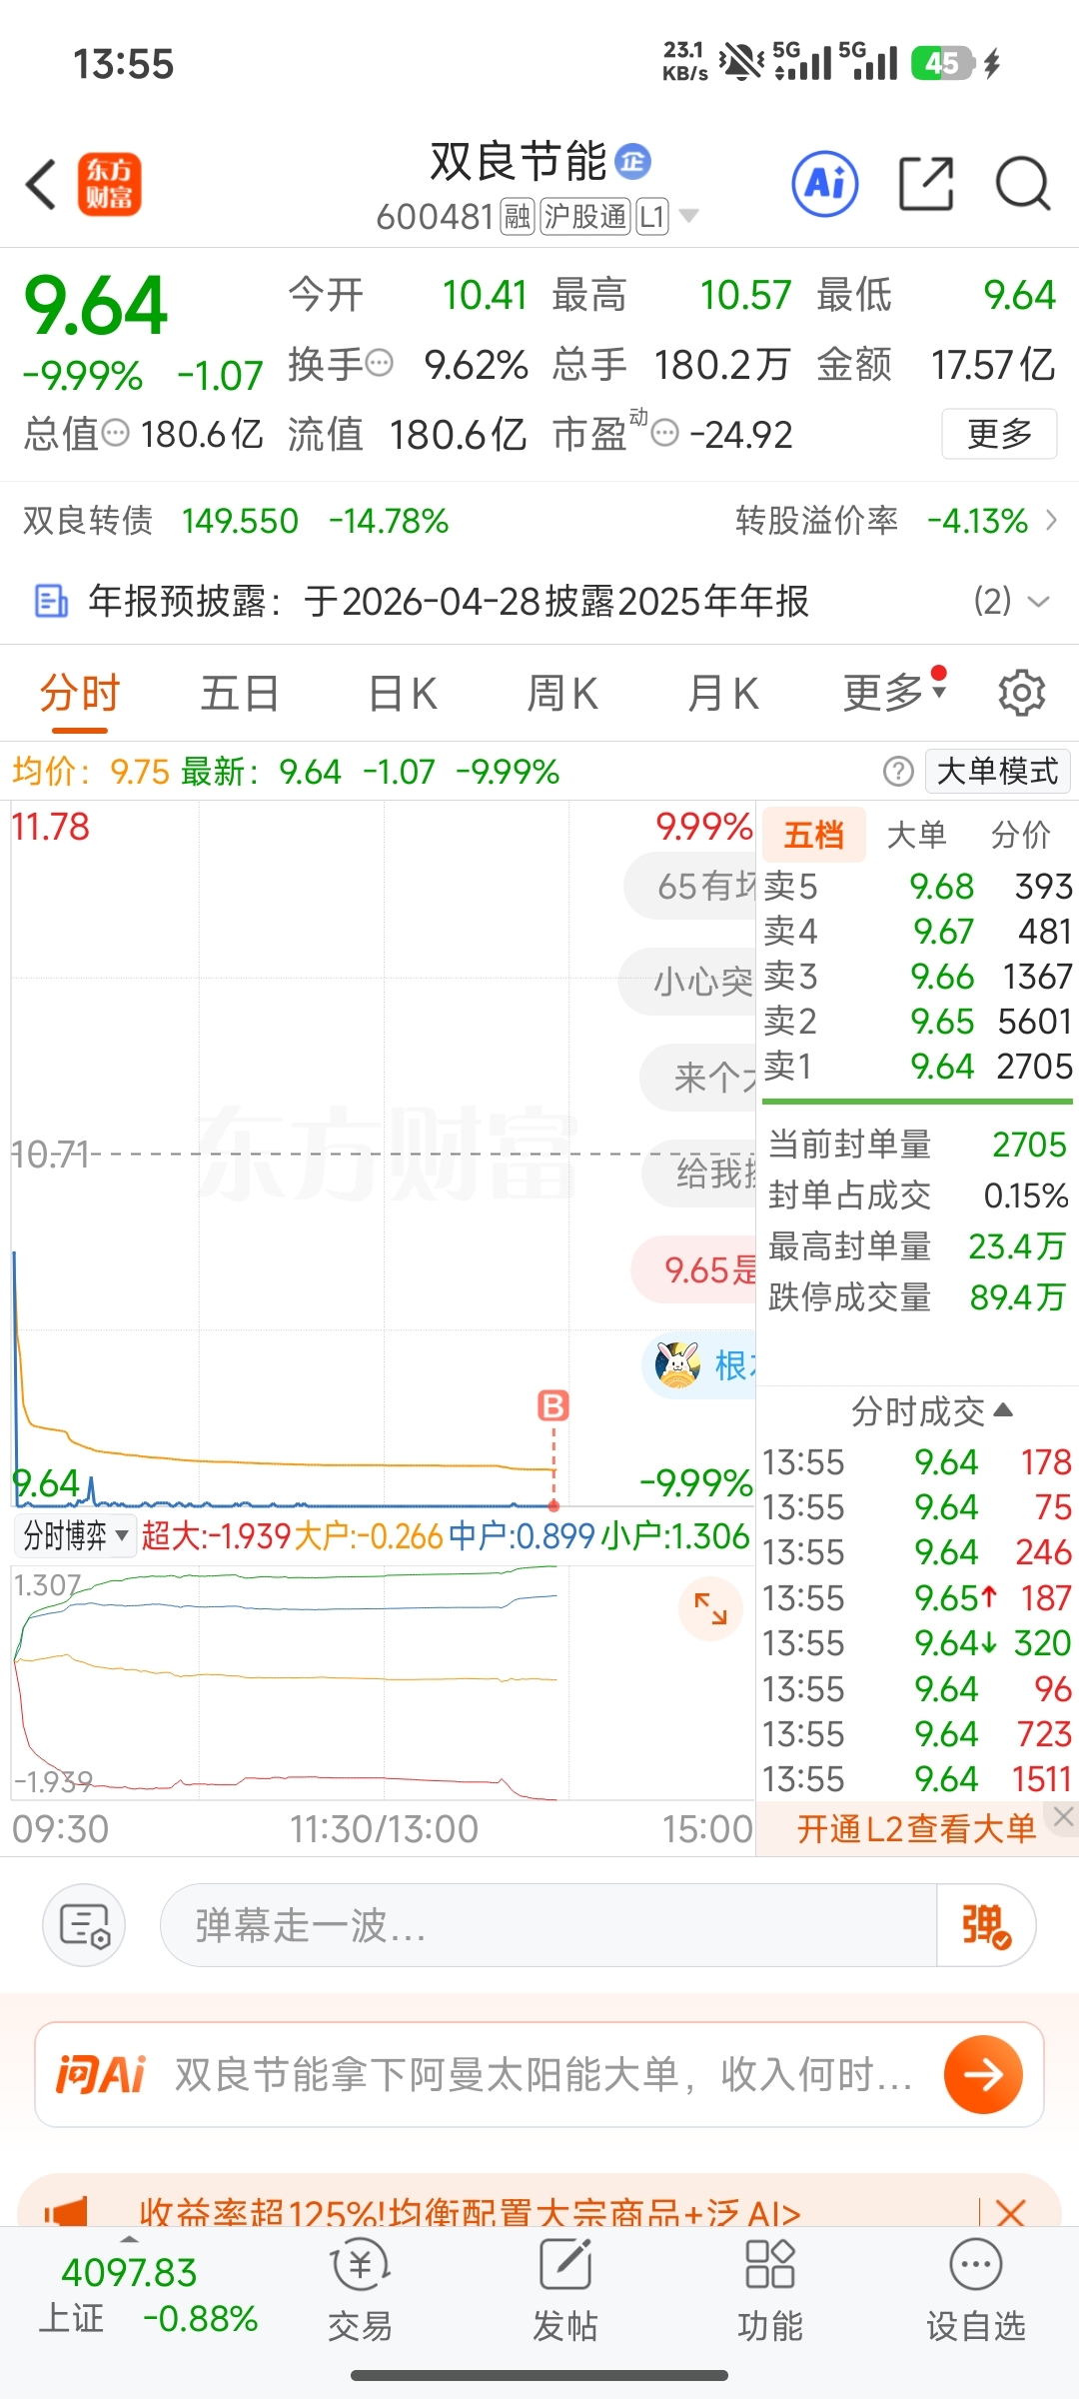This screenshot has width=1079, height=2399.
Task: Switch to the 月K tab
Action: click(x=722, y=693)
